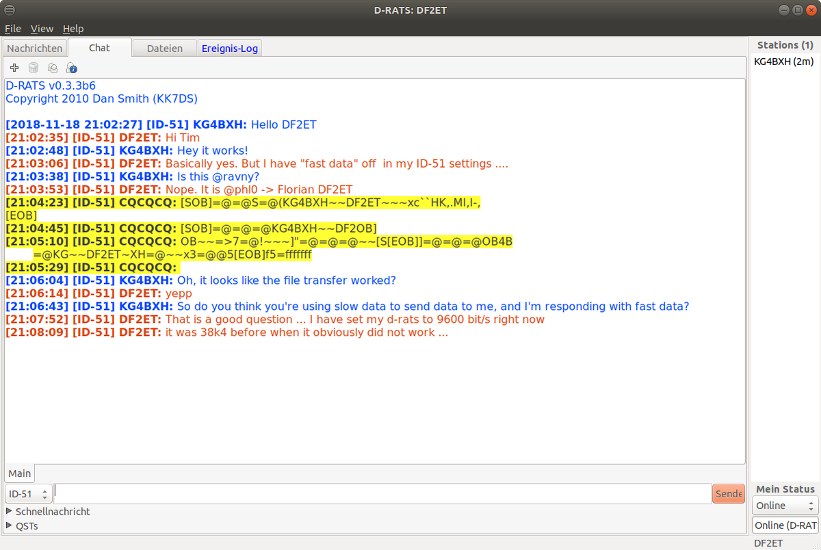Select the Chat tab

click(99, 47)
